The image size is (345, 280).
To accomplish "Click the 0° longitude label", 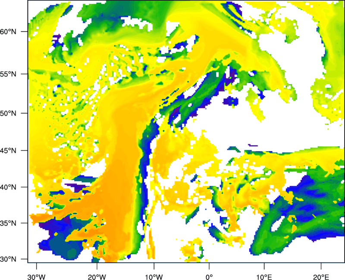I will [209, 277].
